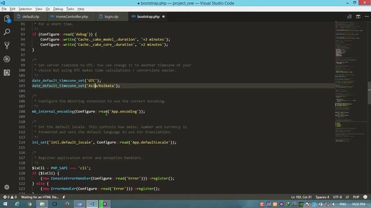Screen dimensions: 371x208
Task: Click line number 108 in the gutter
Action: coord(22,112)
